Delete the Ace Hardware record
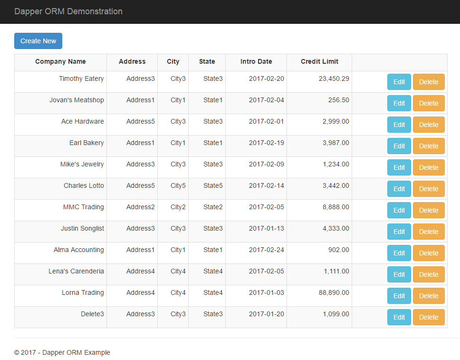This screenshot has height=360, width=460. pos(428,125)
